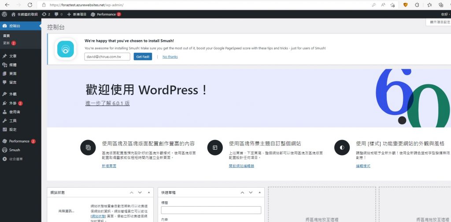Click the comment icon next to 留言
451x222 pixels.
(4, 82)
